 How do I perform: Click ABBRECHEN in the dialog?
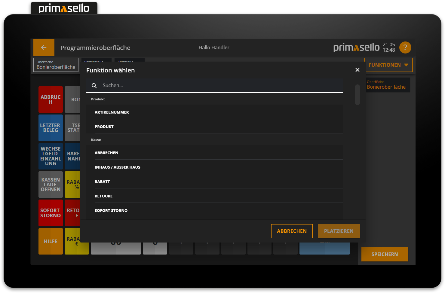pyautogui.click(x=292, y=231)
